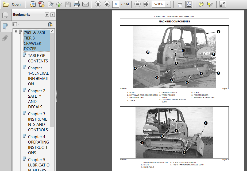This screenshot has width=247, height=171.
Task: Click the find current bookmark icon
Action: click(x=51, y=24)
